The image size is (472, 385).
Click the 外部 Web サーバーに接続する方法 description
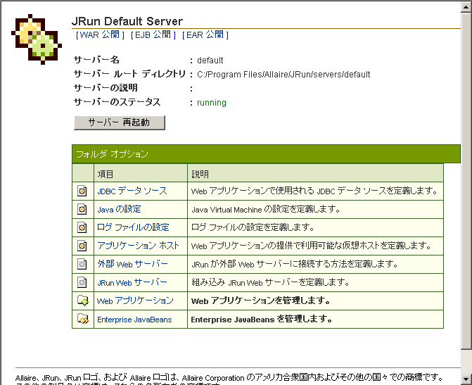tap(295, 264)
